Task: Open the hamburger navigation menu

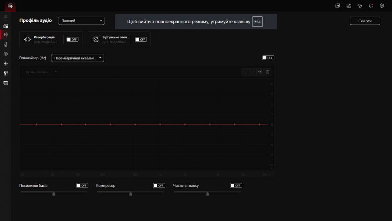Action: pos(6,17)
